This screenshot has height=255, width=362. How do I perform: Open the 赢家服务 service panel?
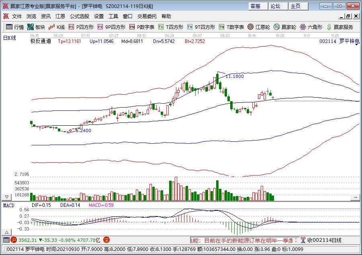click(x=340, y=27)
